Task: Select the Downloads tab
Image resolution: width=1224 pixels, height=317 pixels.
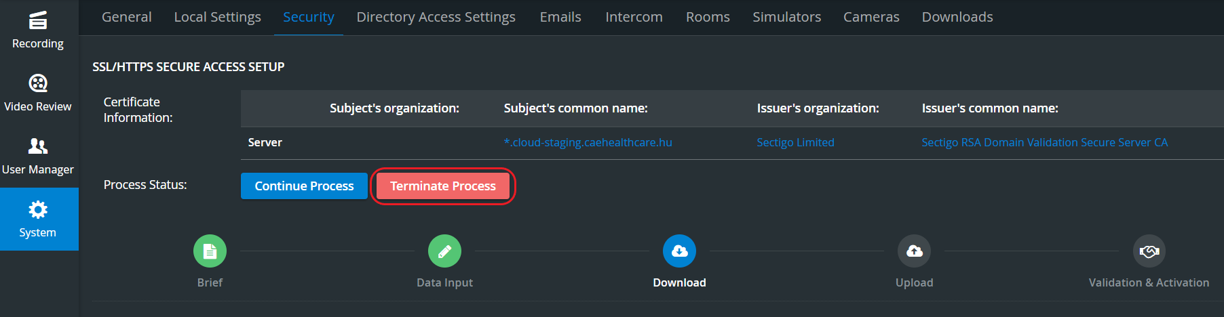Action: click(957, 17)
